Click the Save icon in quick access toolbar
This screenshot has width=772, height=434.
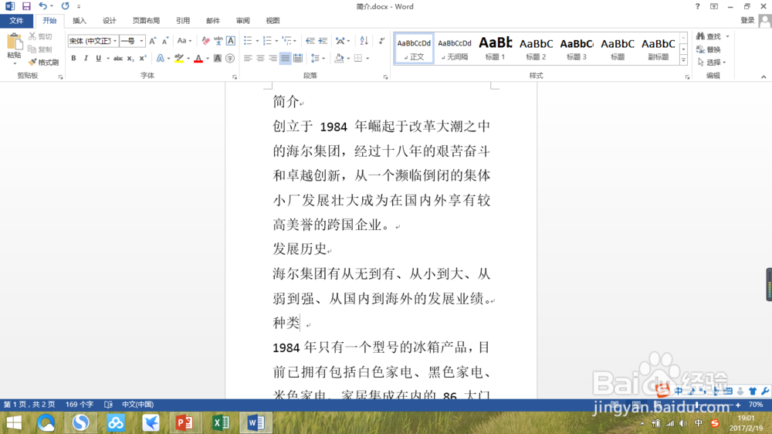point(26,6)
